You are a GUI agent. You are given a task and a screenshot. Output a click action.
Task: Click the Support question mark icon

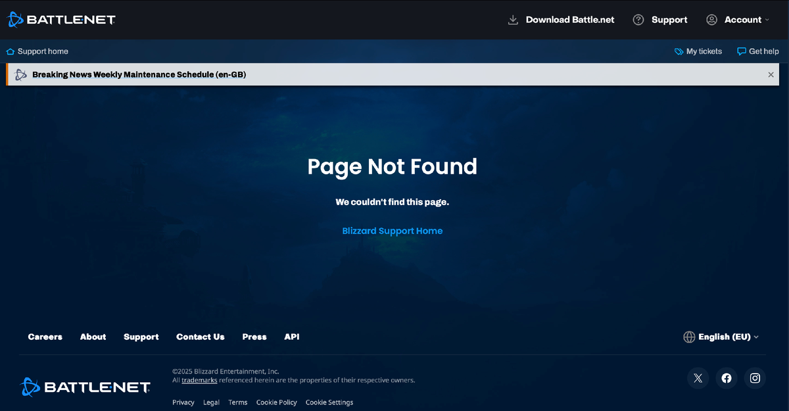click(637, 20)
